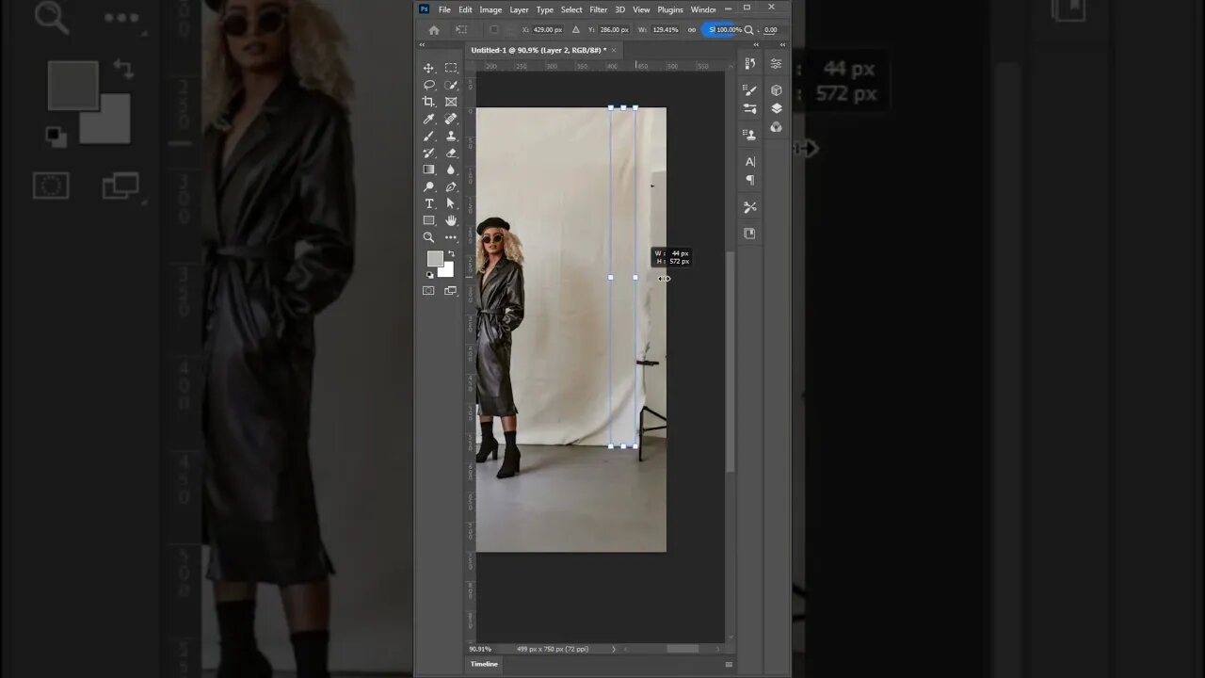Image resolution: width=1205 pixels, height=678 pixels.
Task: Toggle the reference point checkbox
Action: (494, 30)
